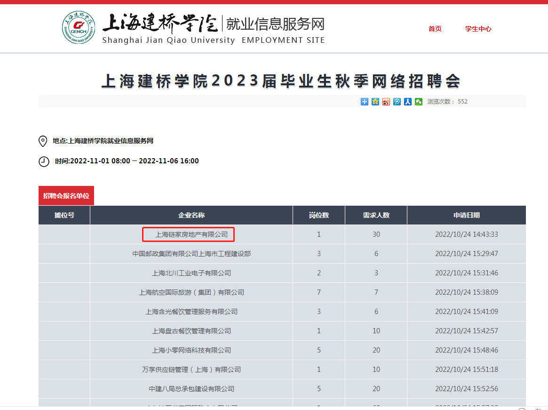This screenshot has height=410, width=548.
Task: Open the chat bubble icon at bottom right
Action: (x=521, y=409)
